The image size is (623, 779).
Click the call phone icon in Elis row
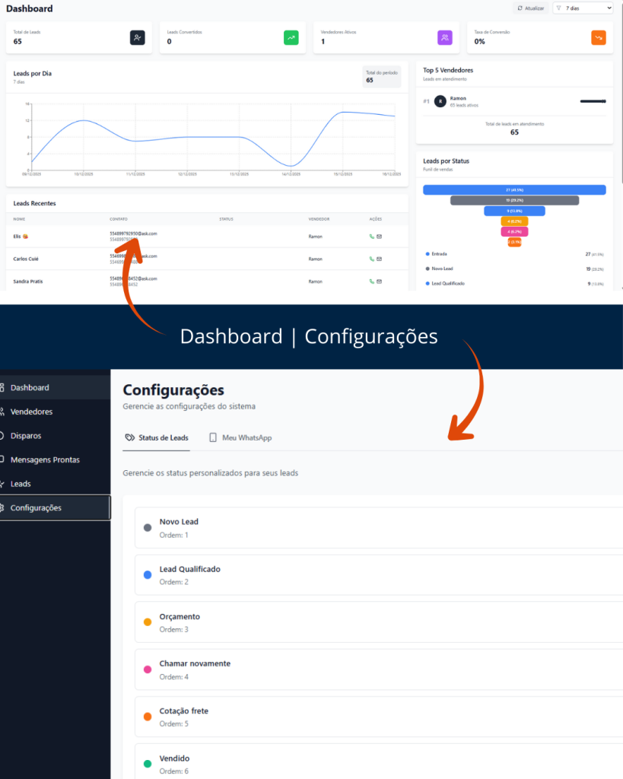(x=371, y=237)
